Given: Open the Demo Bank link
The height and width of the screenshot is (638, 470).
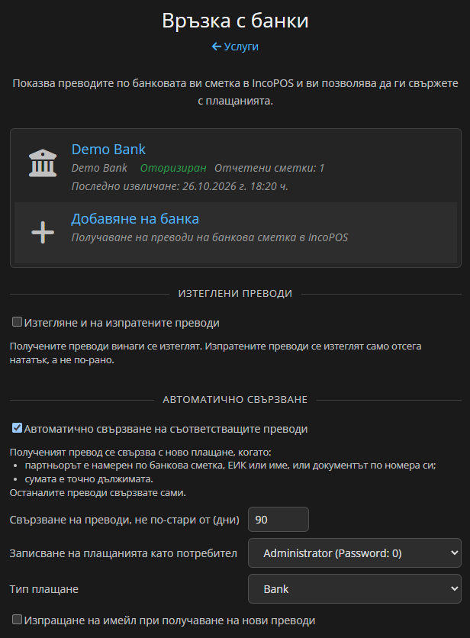Looking at the screenshot, I should click(108, 150).
